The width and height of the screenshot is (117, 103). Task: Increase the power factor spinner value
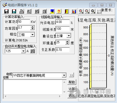click(x=32, y=27)
